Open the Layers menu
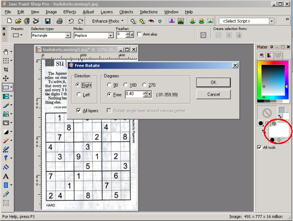The height and width of the screenshot is (221, 293). click(x=107, y=12)
